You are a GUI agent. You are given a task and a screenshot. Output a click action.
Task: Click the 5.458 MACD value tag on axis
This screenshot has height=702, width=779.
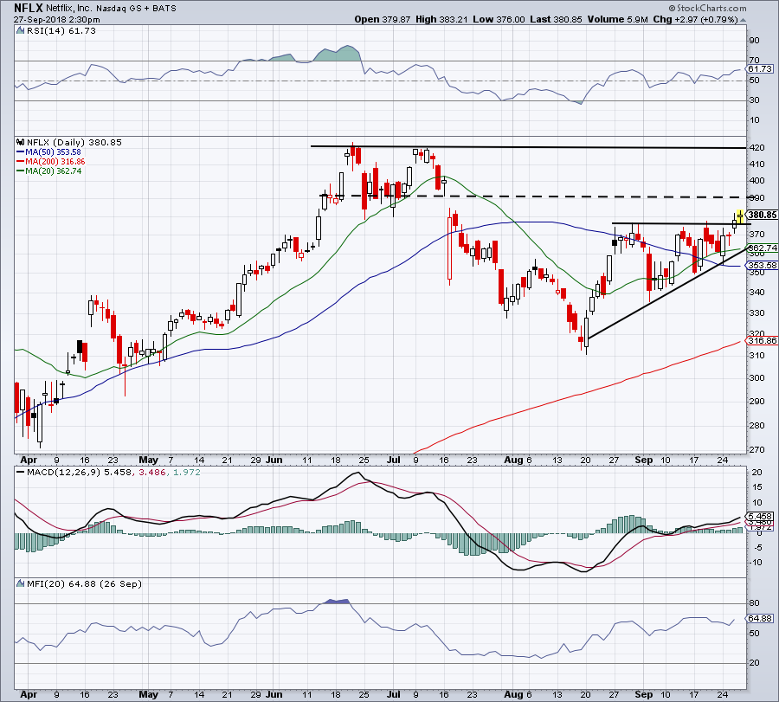(760, 517)
